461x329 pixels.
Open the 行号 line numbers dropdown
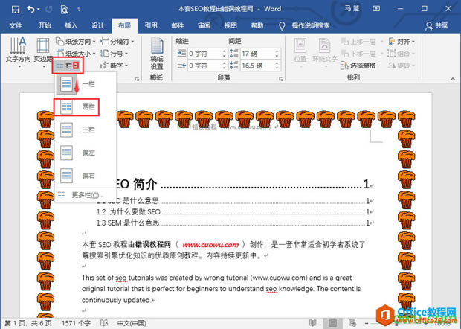pyautogui.click(x=114, y=54)
